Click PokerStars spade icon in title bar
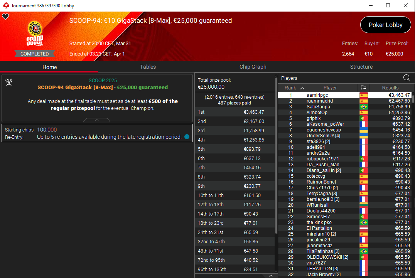The image size is (415, 278). (6, 5)
